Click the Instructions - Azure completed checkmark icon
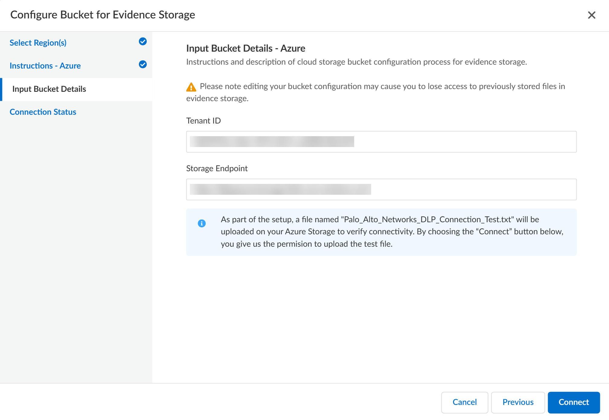This screenshot has height=420, width=609. click(143, 65)
